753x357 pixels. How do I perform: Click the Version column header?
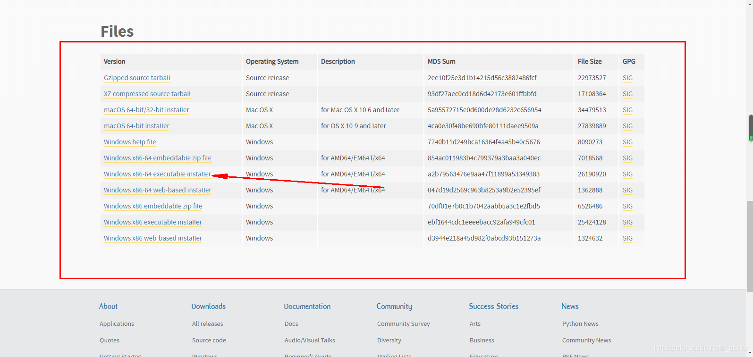pyautogui.click(x=114, y=61)
